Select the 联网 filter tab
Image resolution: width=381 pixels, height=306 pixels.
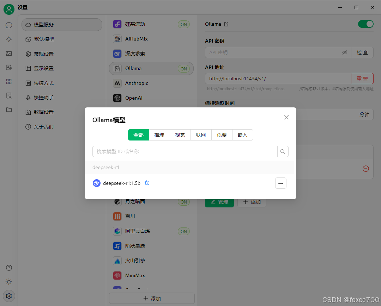201,135
